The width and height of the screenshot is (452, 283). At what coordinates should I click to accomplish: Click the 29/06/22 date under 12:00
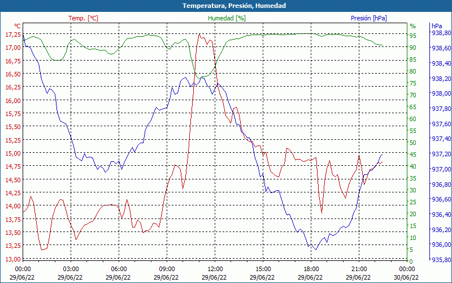[x=214, y=277]
